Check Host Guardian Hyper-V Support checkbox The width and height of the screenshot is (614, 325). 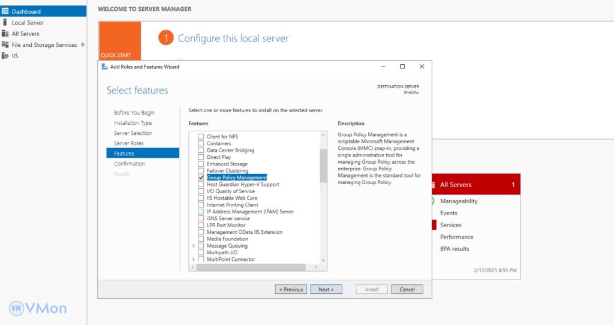(x=201, y=185)
